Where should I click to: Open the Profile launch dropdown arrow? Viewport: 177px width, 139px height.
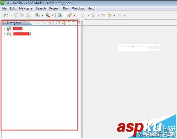(x=42, y=15)
